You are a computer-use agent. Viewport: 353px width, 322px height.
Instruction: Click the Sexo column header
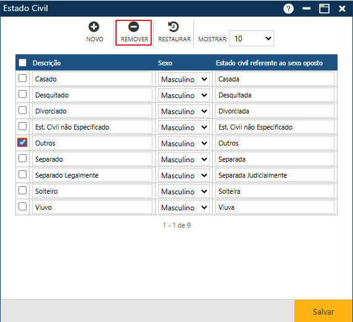pos(165,63)
